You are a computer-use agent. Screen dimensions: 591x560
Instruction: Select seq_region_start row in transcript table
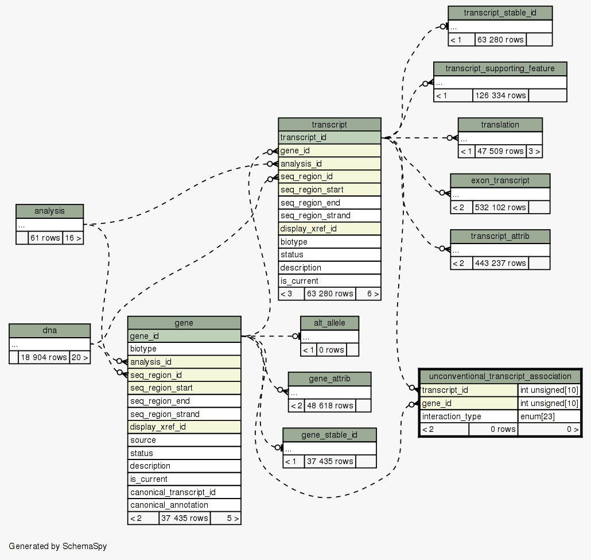pos(329,190)
